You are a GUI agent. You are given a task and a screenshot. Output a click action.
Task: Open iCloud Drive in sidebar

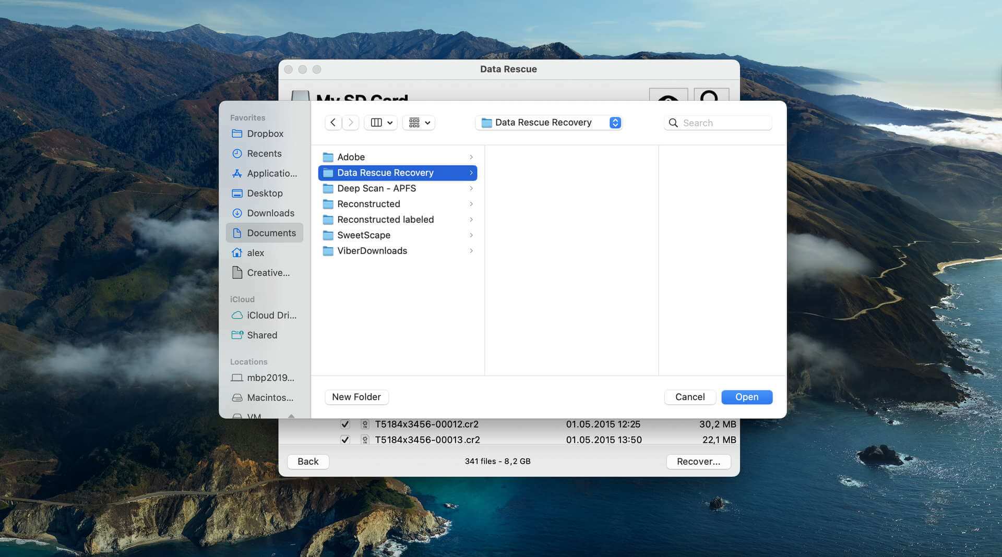265,315
